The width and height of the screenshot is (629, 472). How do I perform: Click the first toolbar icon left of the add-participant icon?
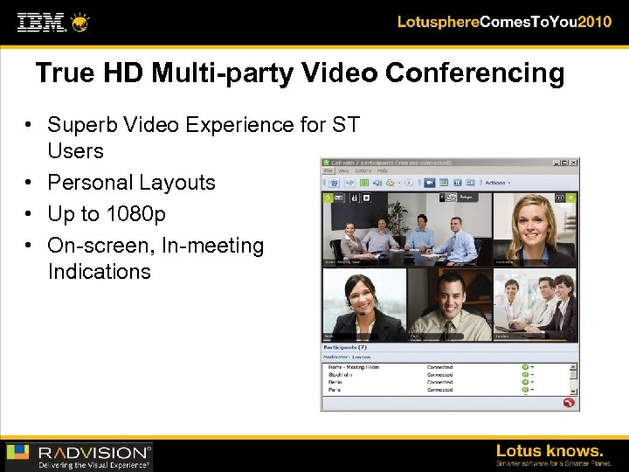click(335, 183)
